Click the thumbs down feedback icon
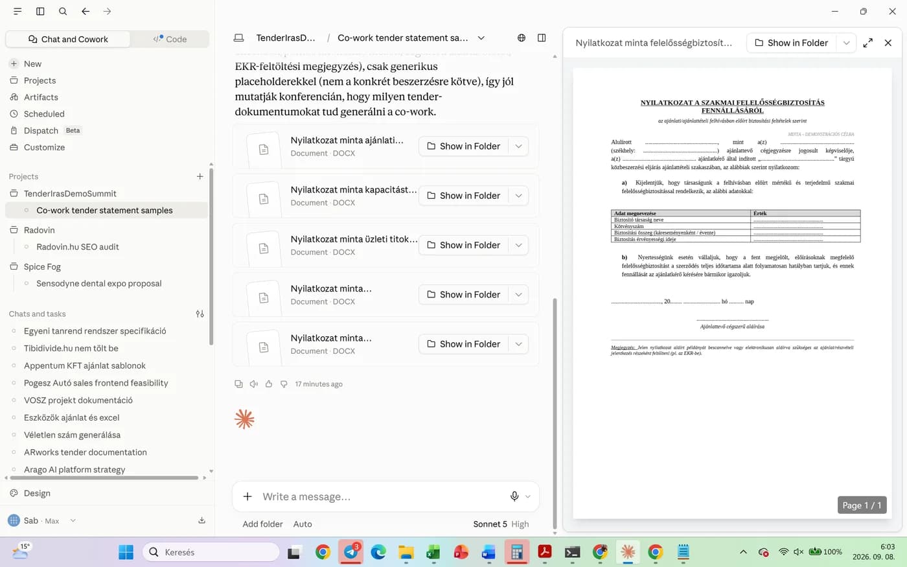 coord(284,384)
